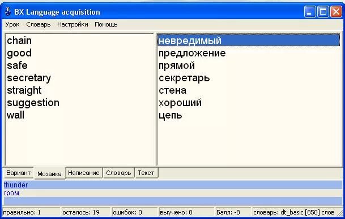Select the word хороший in right list
The height and width of the screenshot is (219, 345).
click(180, 103)
